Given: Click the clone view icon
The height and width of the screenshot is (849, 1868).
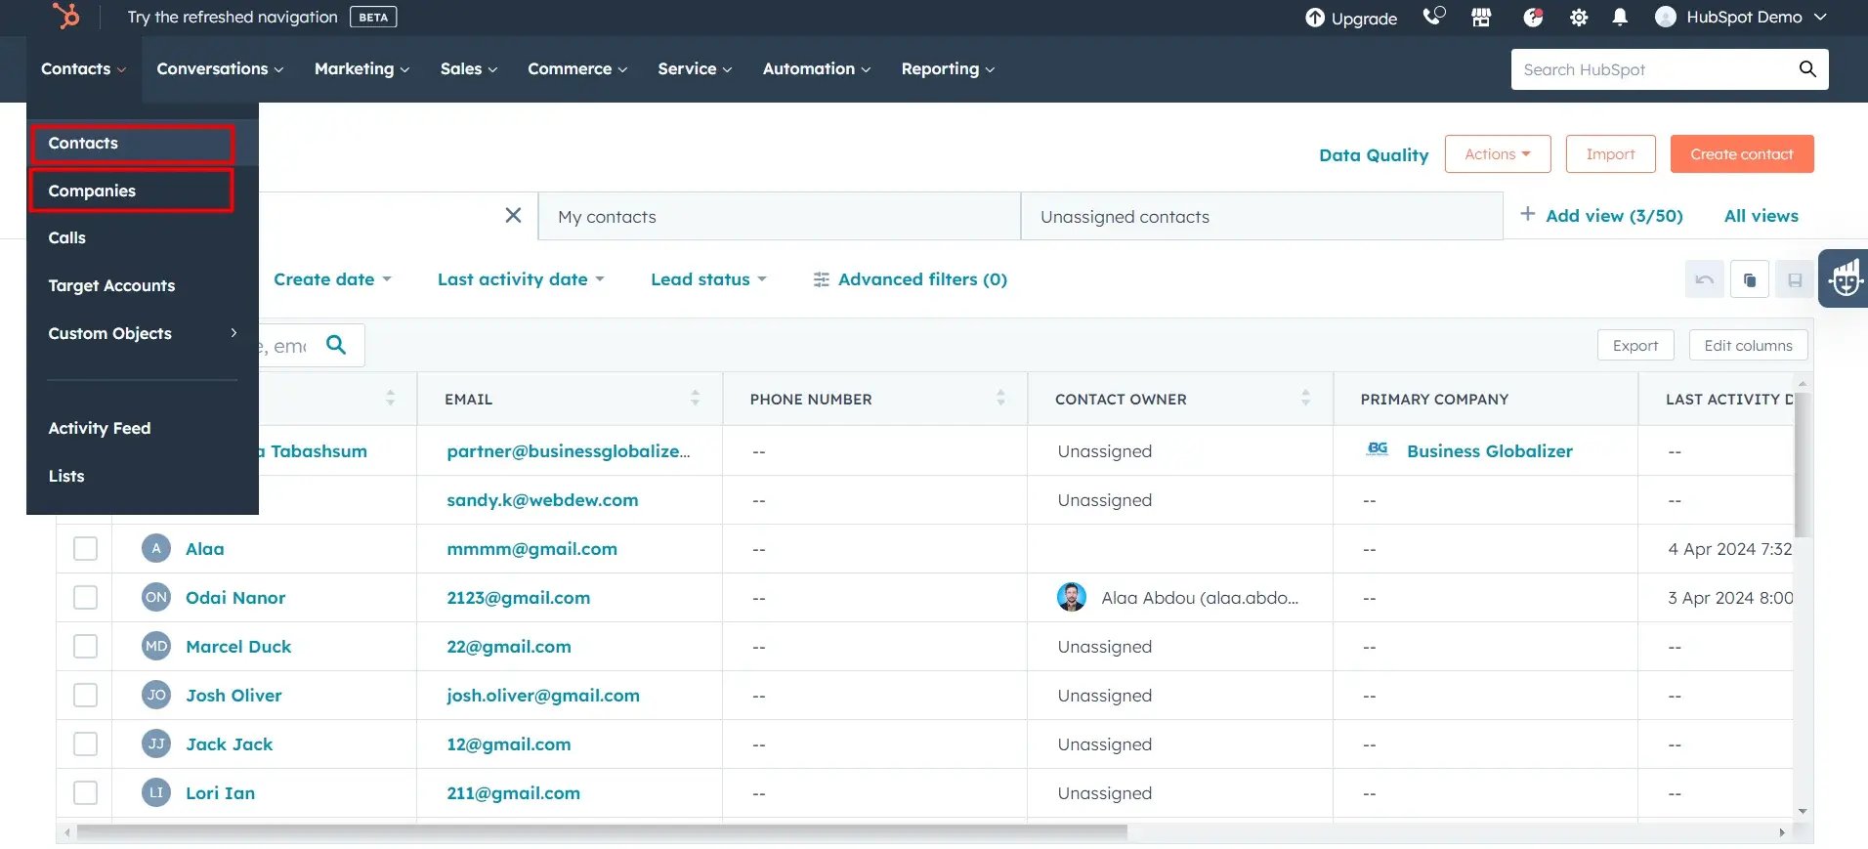Looking at the screenshot, I should click(1750, 279).
